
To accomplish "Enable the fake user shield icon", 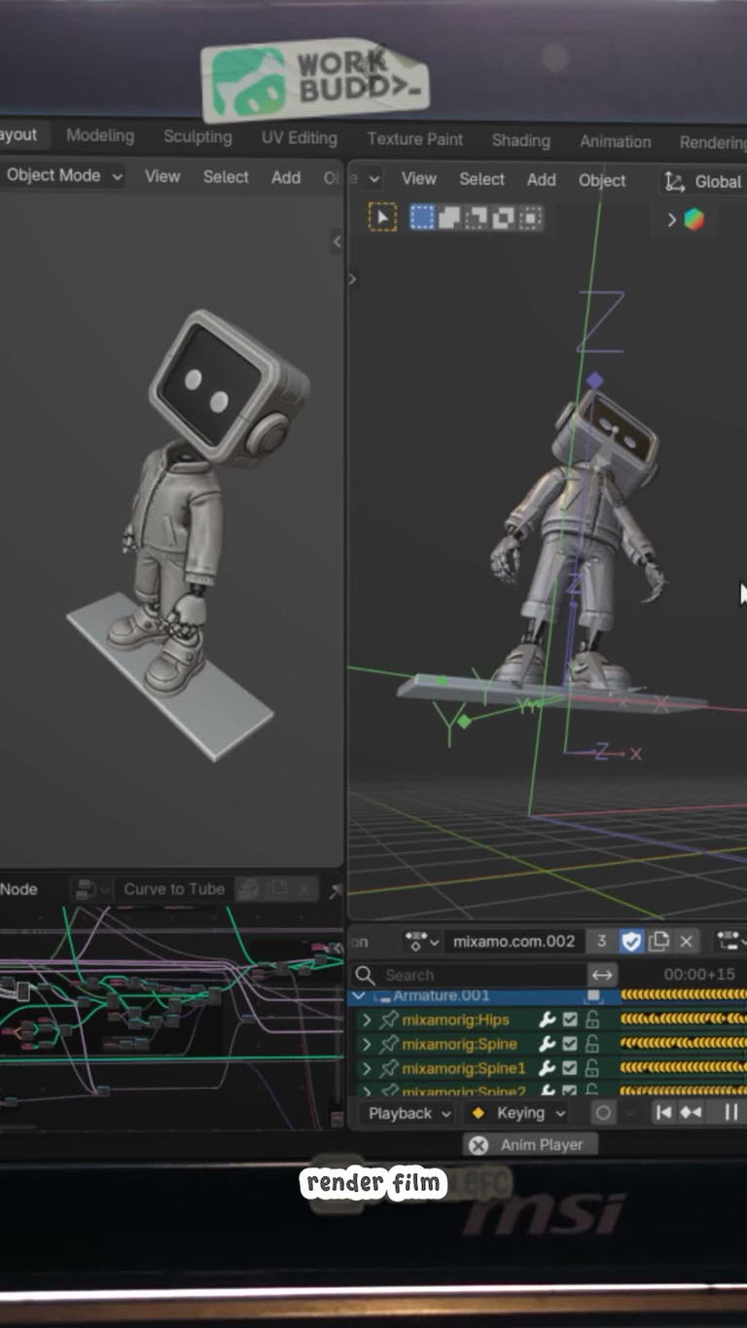I will tap(631, 941).
